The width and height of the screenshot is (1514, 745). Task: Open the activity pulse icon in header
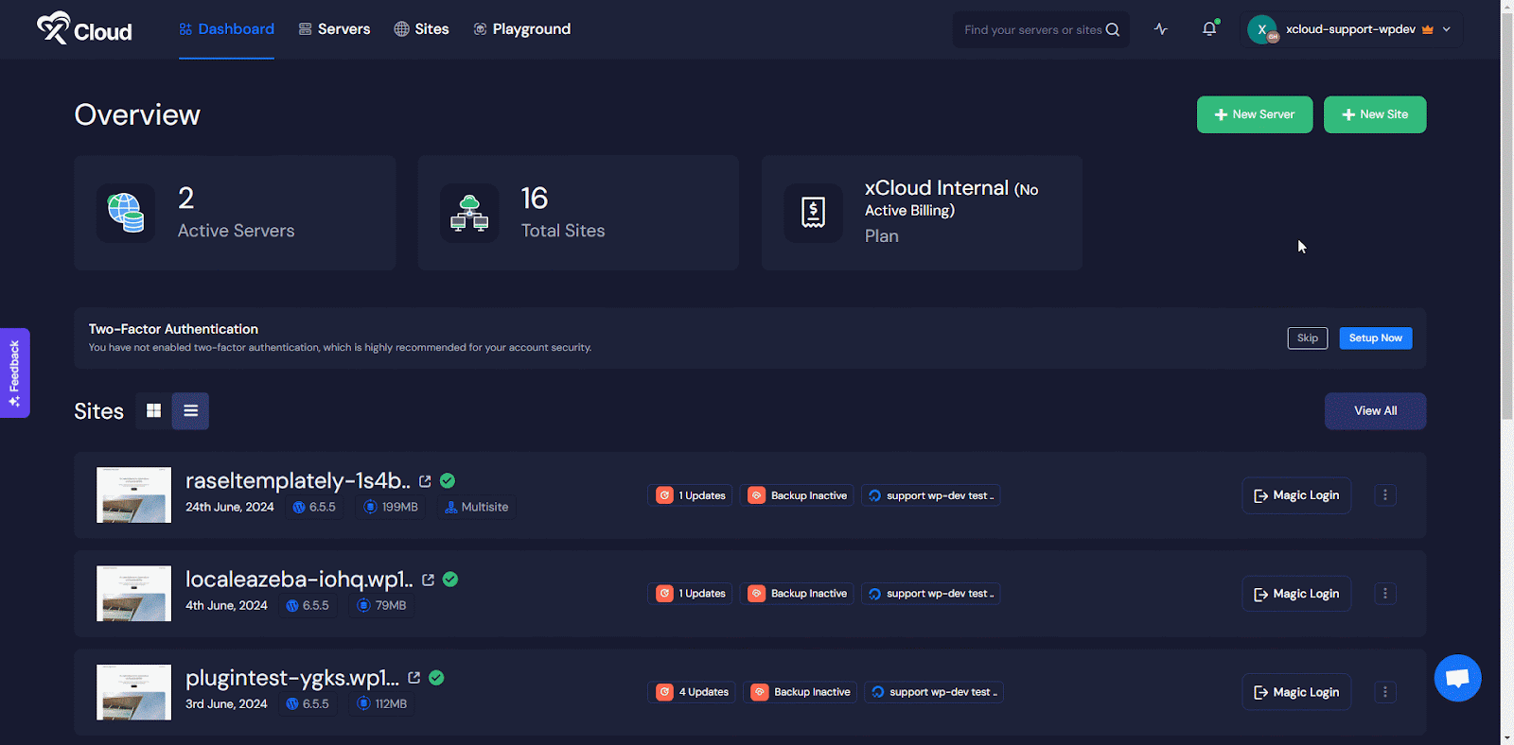pyautogui.click(x=1161, y=29)
